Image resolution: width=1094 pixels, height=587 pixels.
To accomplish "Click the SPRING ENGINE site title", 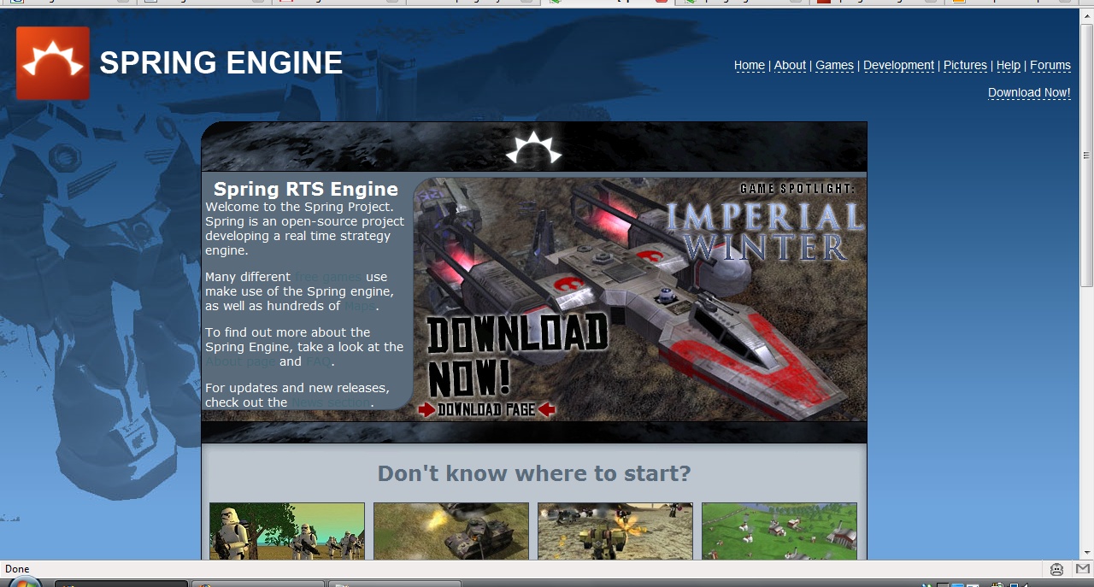I will (x=221, y=63).
